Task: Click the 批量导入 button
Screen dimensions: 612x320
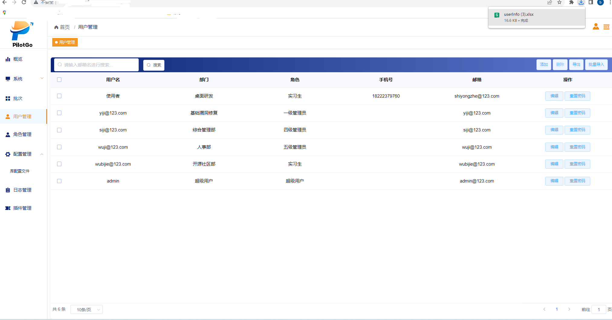Action: pos(596,65)
